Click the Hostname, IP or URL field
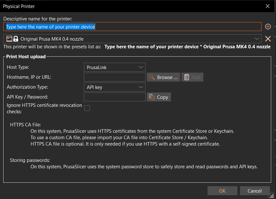Image resolution: width=276 pixels, height=199 pixels. point(115,77)
